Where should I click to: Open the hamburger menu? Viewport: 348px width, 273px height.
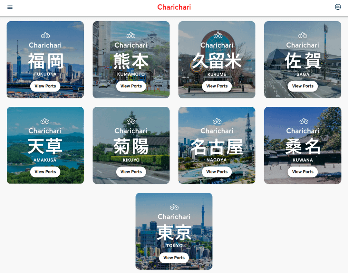coord(10,7)
